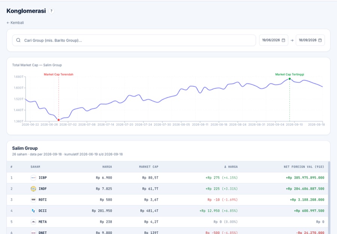Select the ROTI ticker text
This screenshot has height=234, width=337.
(43, 200)
